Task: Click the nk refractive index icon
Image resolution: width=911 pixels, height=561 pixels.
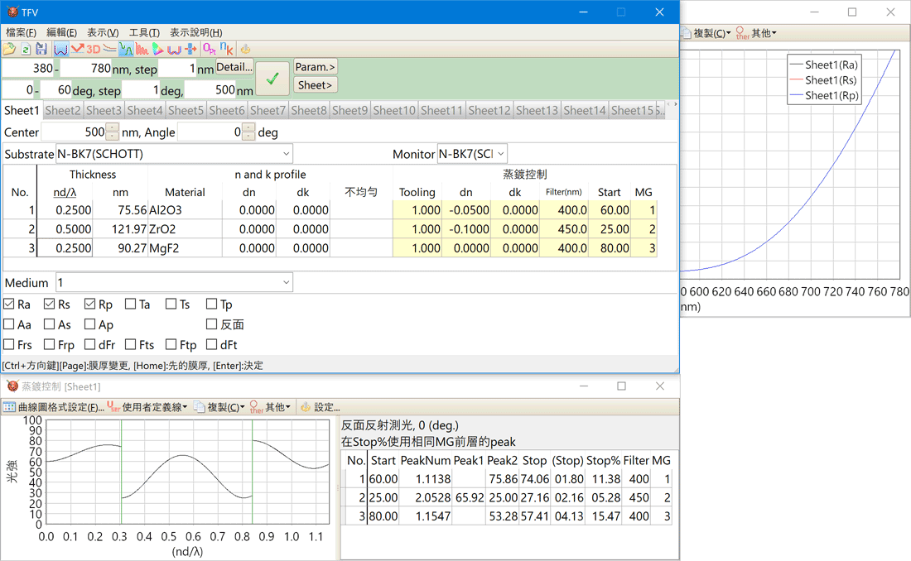Action: click(x=226, y=50)
